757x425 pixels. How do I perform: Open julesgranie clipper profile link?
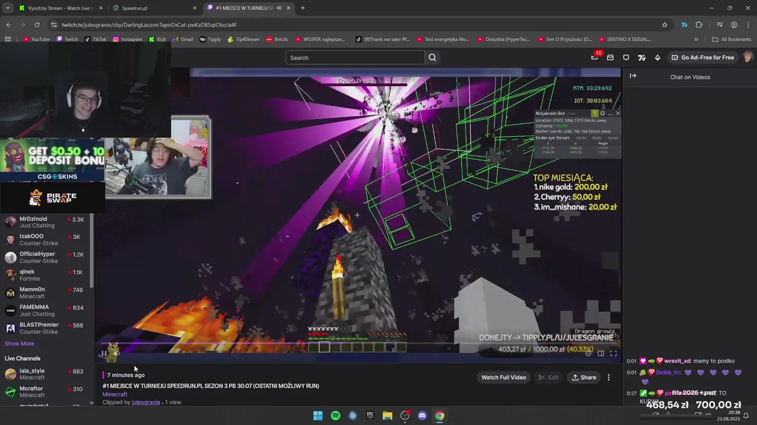coord(146,402)
